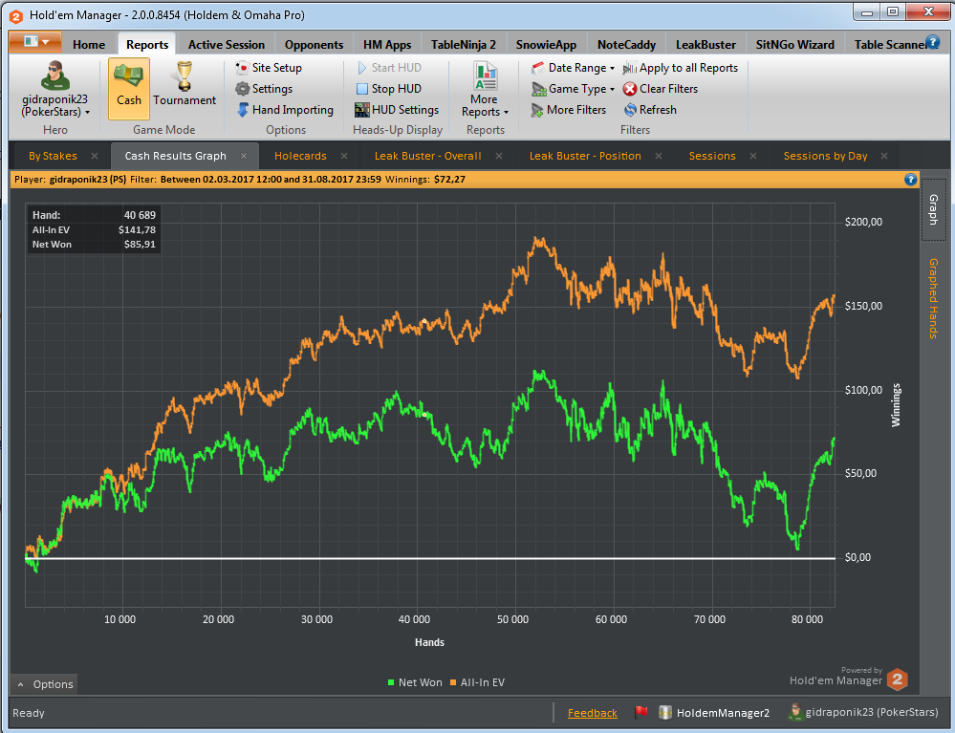
Task: Toggle the Net Won legend series
Action: click(416, 682)
